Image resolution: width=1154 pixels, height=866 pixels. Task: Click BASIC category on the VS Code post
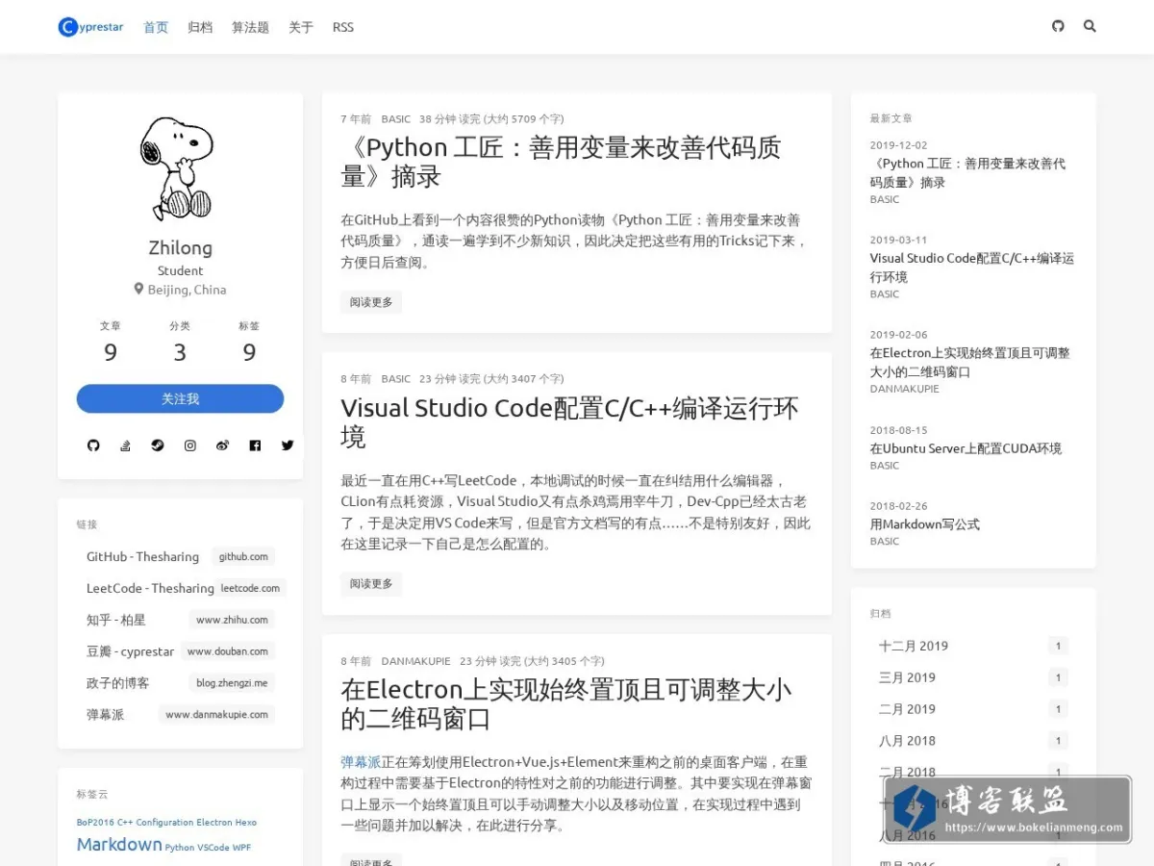(x=395, y=379)
